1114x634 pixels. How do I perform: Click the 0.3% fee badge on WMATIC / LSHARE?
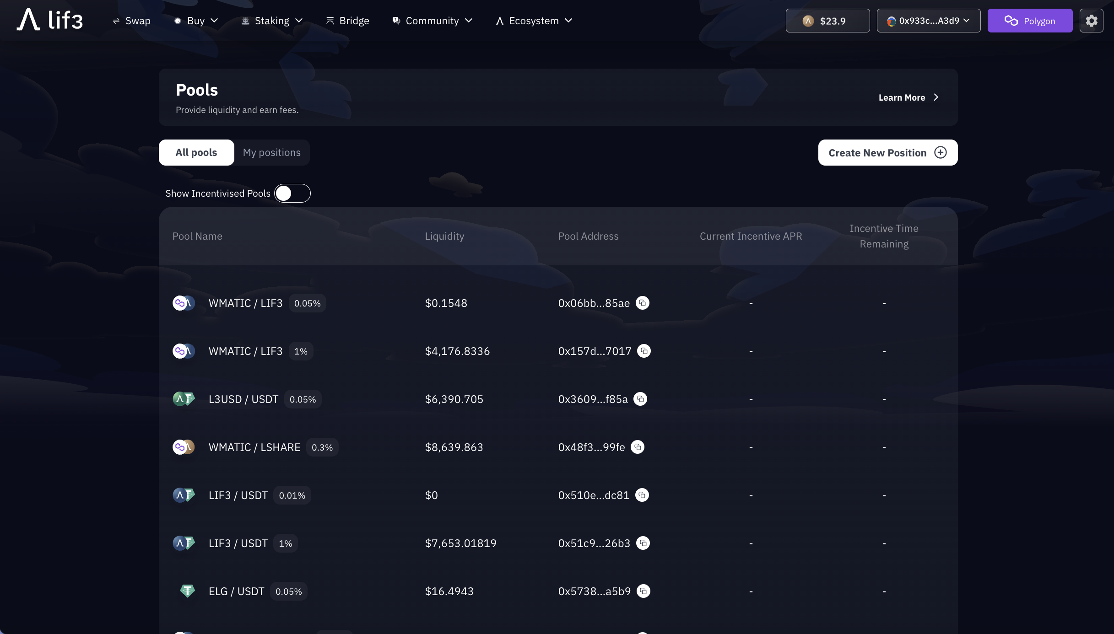point(322,447)
